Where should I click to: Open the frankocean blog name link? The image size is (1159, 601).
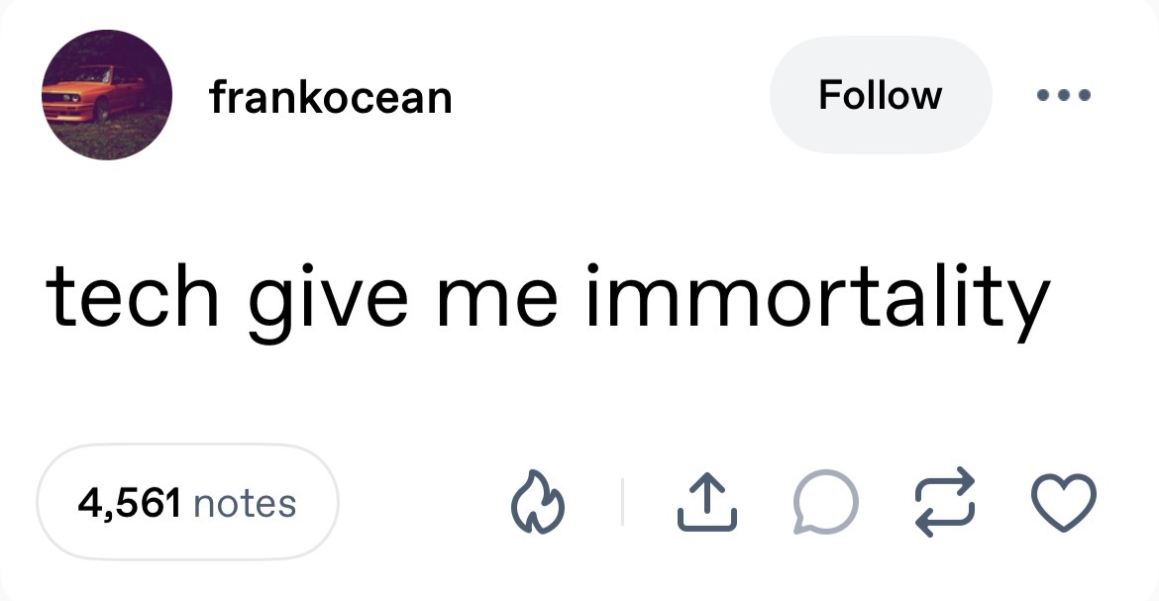coord(331,96)
